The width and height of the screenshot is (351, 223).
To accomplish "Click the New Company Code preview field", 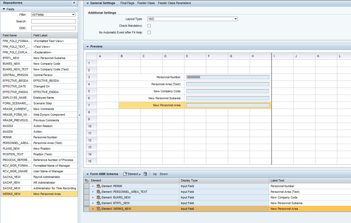I will tap(228, 91).
